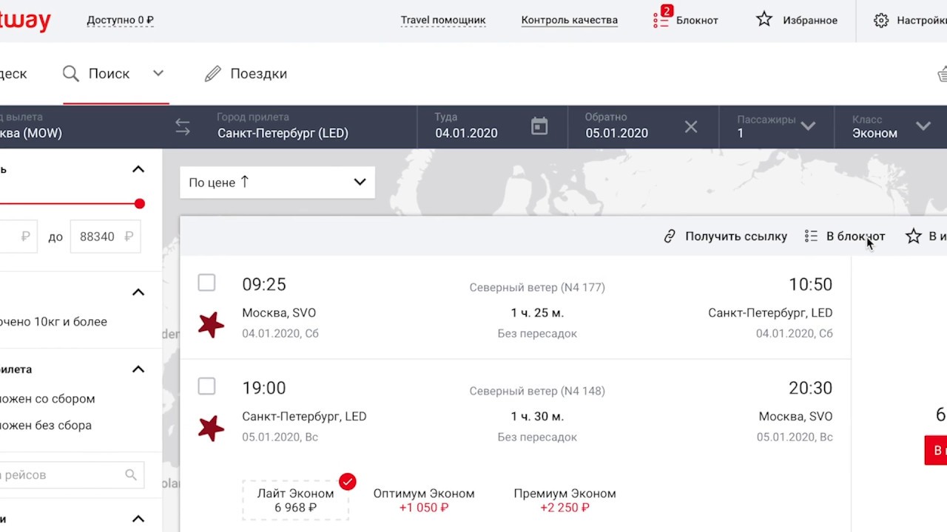Collapse the ticket refund filter section
Image resolution: width=947 pixels, height=532 pixels.
coord(138,369)
